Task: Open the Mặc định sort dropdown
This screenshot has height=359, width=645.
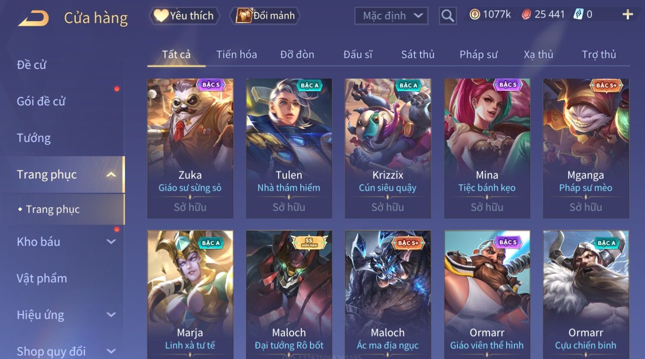Action: (x=391, y=16)
